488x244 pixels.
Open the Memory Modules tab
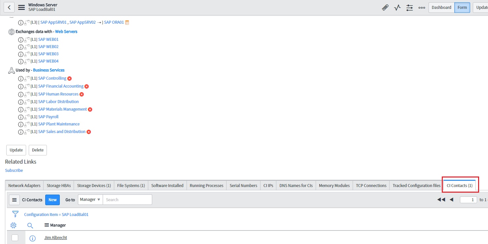pyautogui.click(x=334, y=186)
